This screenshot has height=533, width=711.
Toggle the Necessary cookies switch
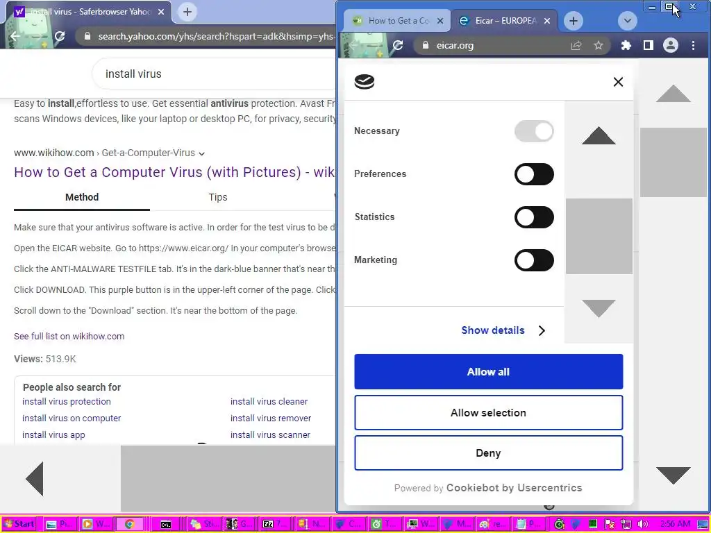(x=534, y=131)
